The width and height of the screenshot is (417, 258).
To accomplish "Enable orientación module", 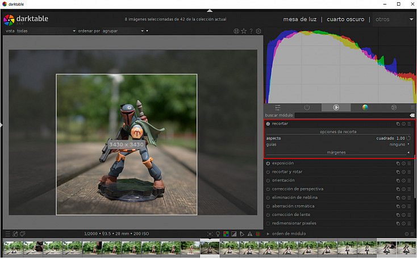I will click(x=268, y=181).
